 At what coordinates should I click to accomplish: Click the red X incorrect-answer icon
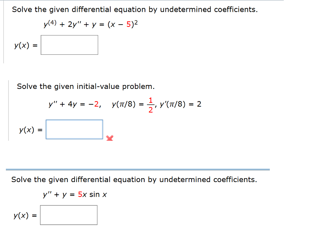coord(110,138)
